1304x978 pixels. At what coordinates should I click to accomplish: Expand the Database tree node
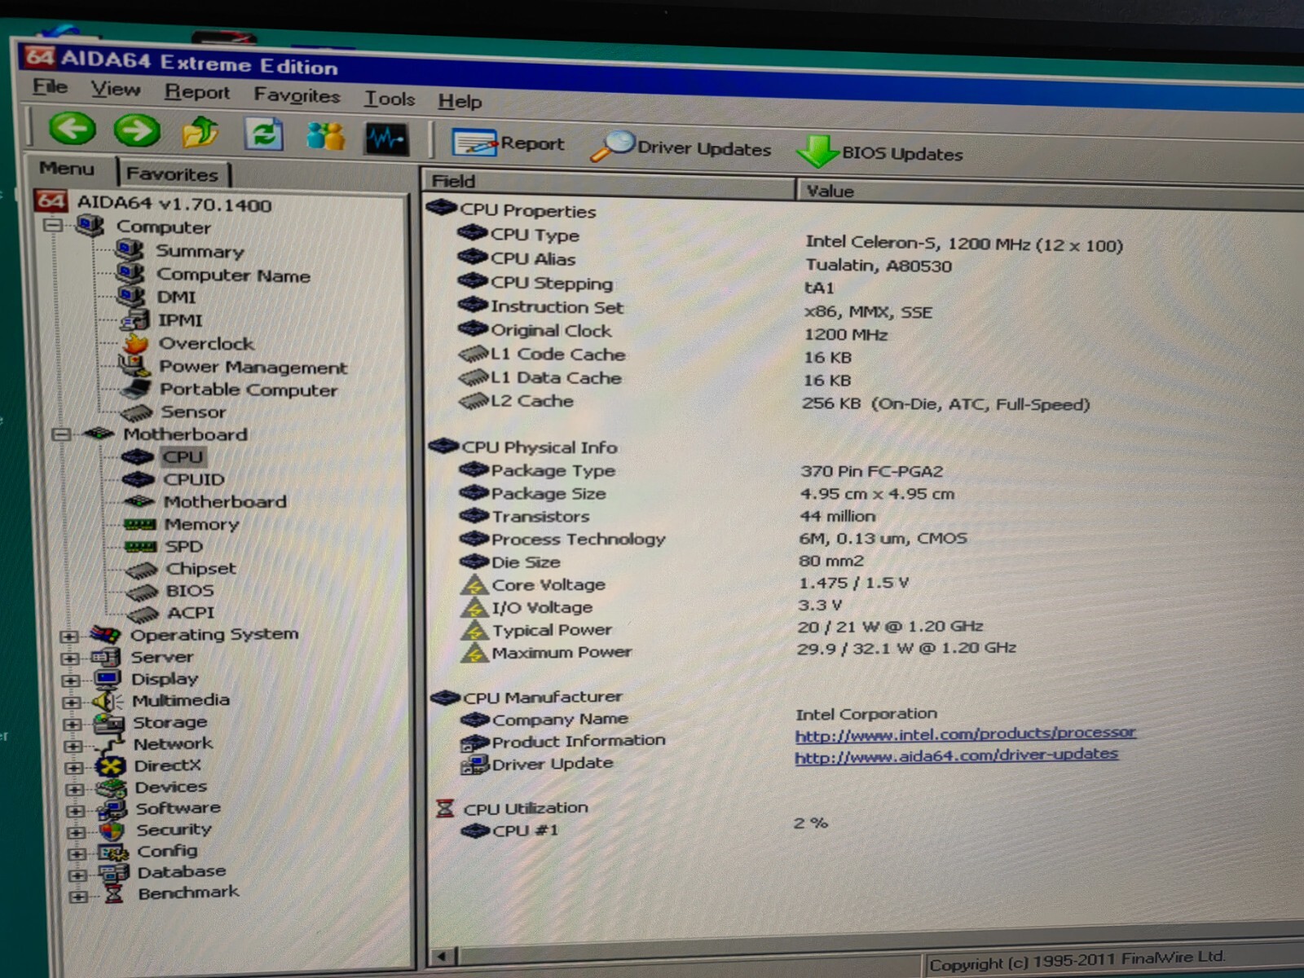click(77, 875)
